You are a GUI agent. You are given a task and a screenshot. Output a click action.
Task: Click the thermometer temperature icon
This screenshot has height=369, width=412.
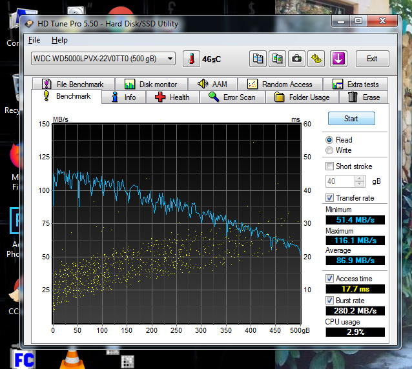191,59
